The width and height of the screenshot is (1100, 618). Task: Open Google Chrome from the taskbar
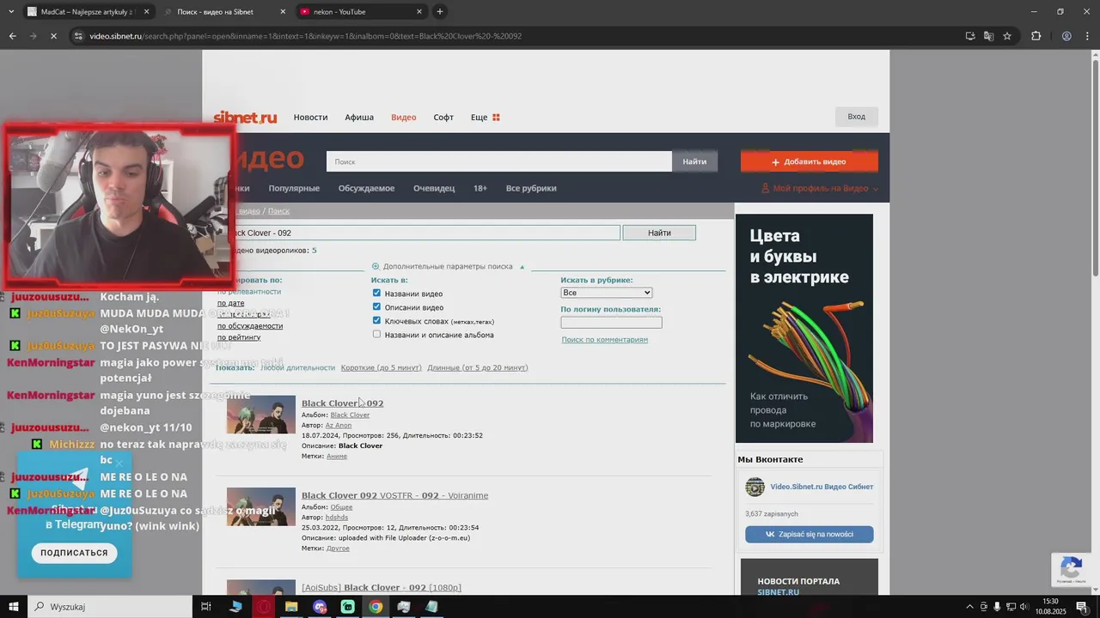point(376,607)
